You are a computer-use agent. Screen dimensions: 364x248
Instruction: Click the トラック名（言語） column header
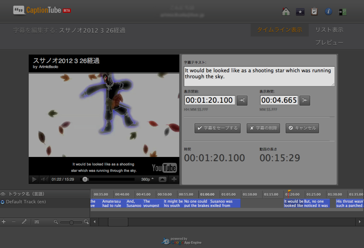tap(26, 194)
